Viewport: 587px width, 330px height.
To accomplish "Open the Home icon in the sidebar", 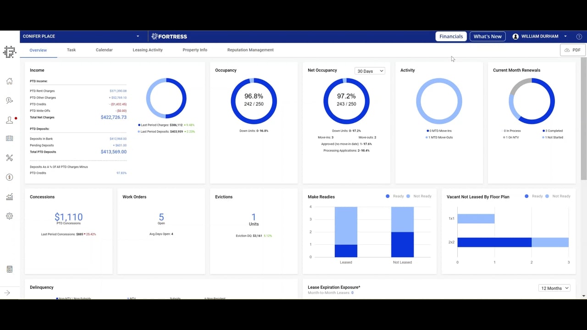I will click(x=9, y=81).
